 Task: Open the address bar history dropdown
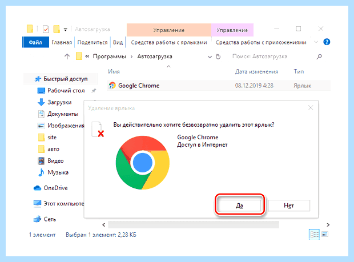tap(210, 57)
